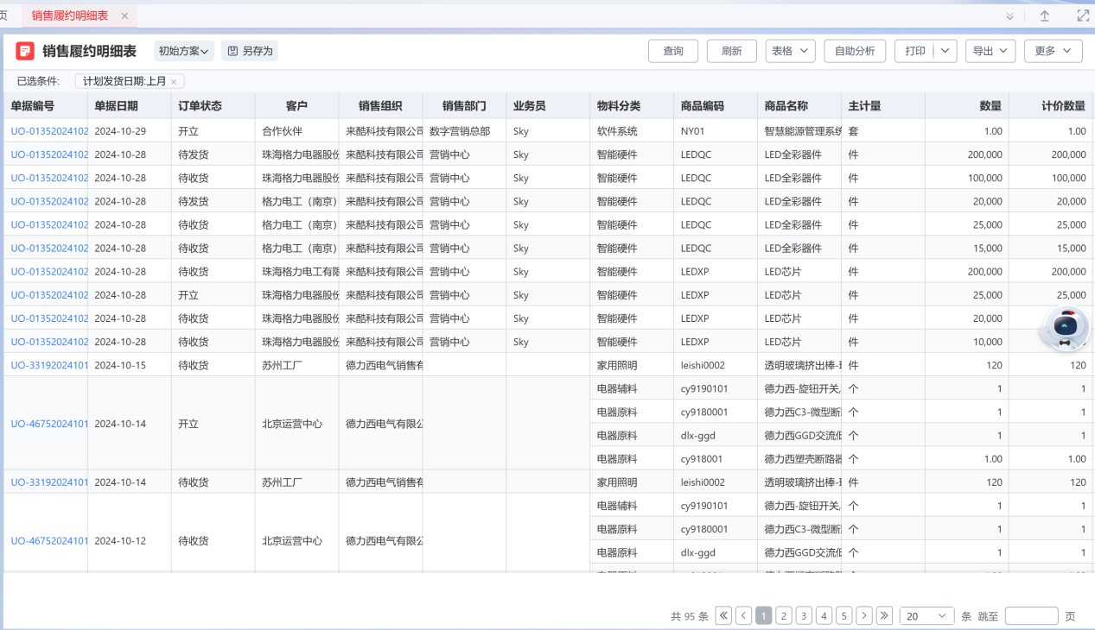Click the 单据日期 column header
Image resolution: width=1095 pixels, height=630 pixels.
tap(129, 106)
